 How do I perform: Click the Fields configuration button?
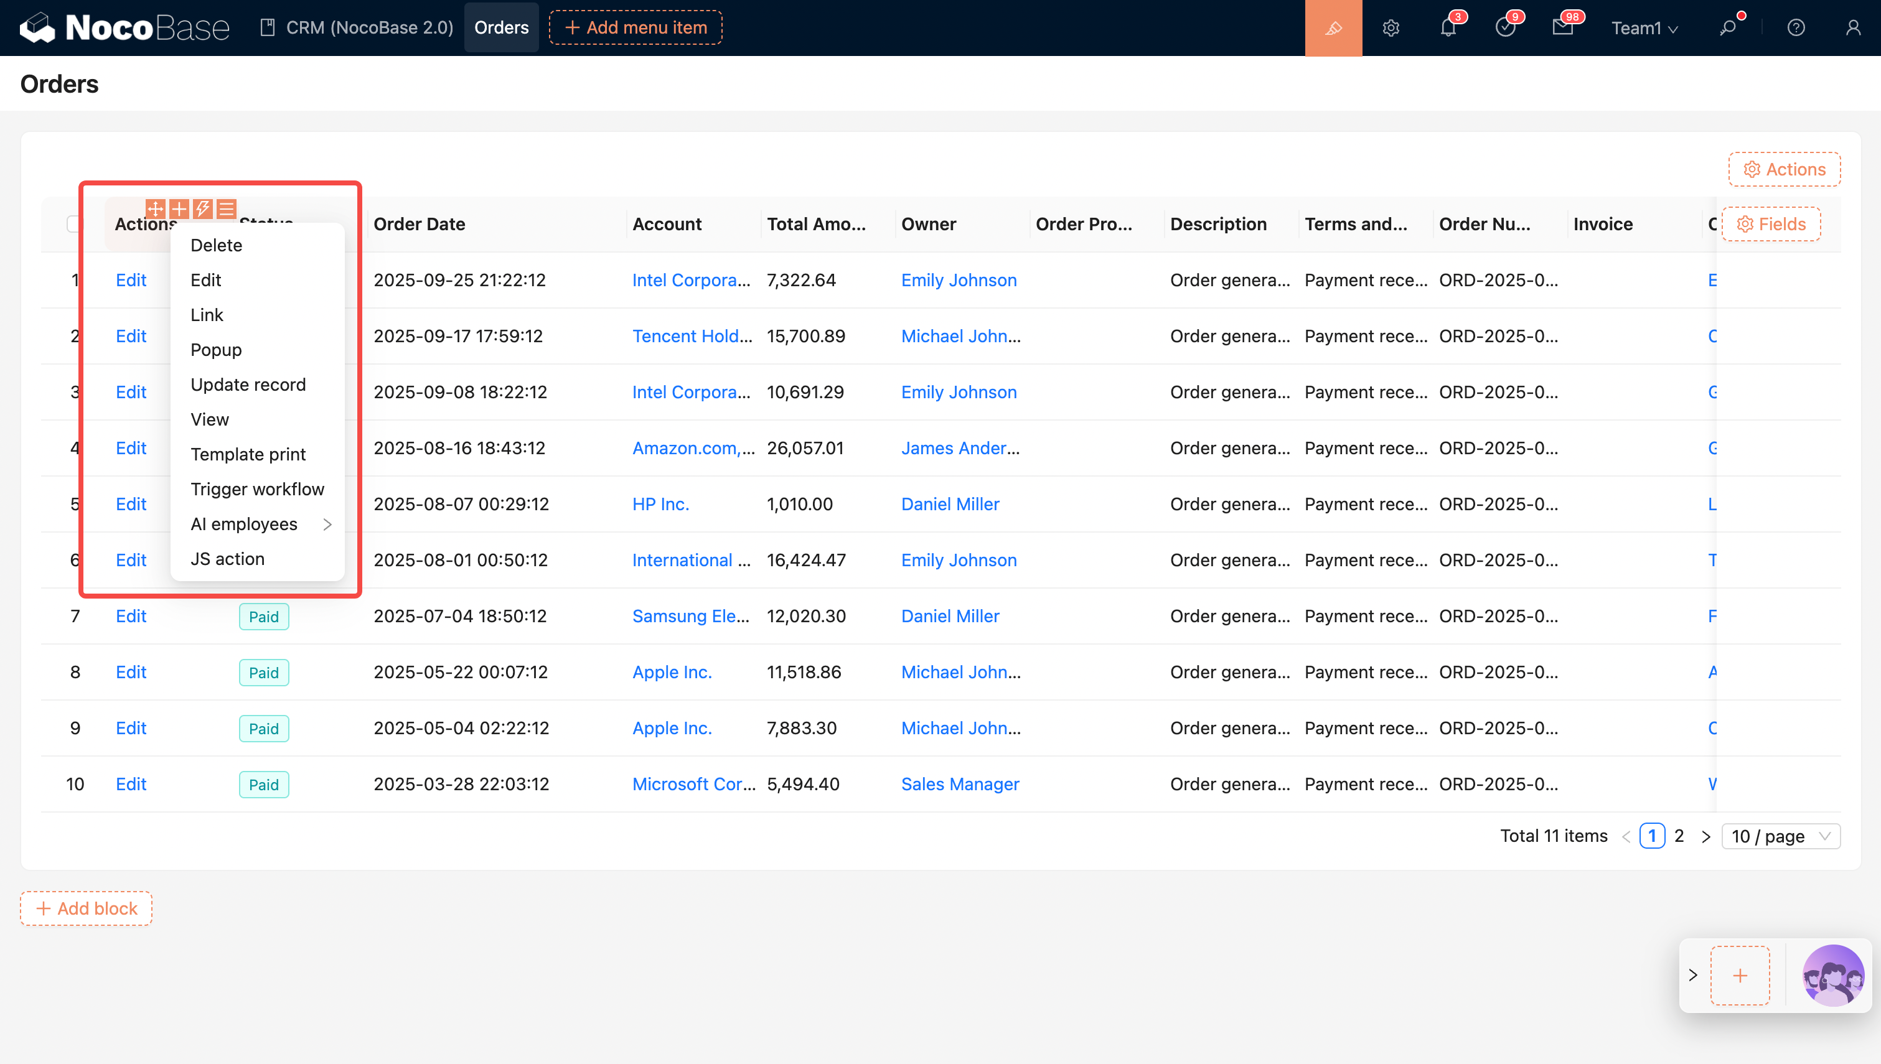pos(1771,223)
